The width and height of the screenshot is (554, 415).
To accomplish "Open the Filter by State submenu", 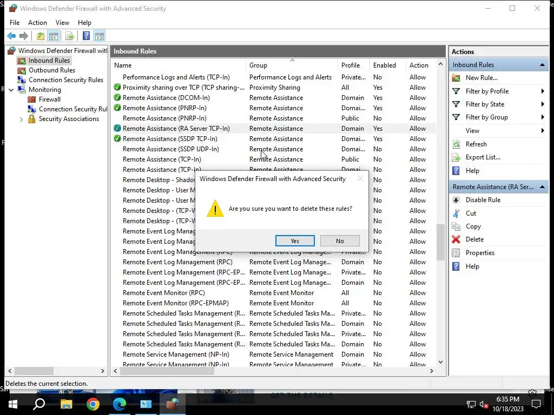I will point(498,104).
